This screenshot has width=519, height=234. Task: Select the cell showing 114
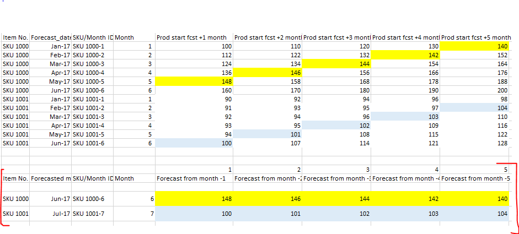click(336, 143)
